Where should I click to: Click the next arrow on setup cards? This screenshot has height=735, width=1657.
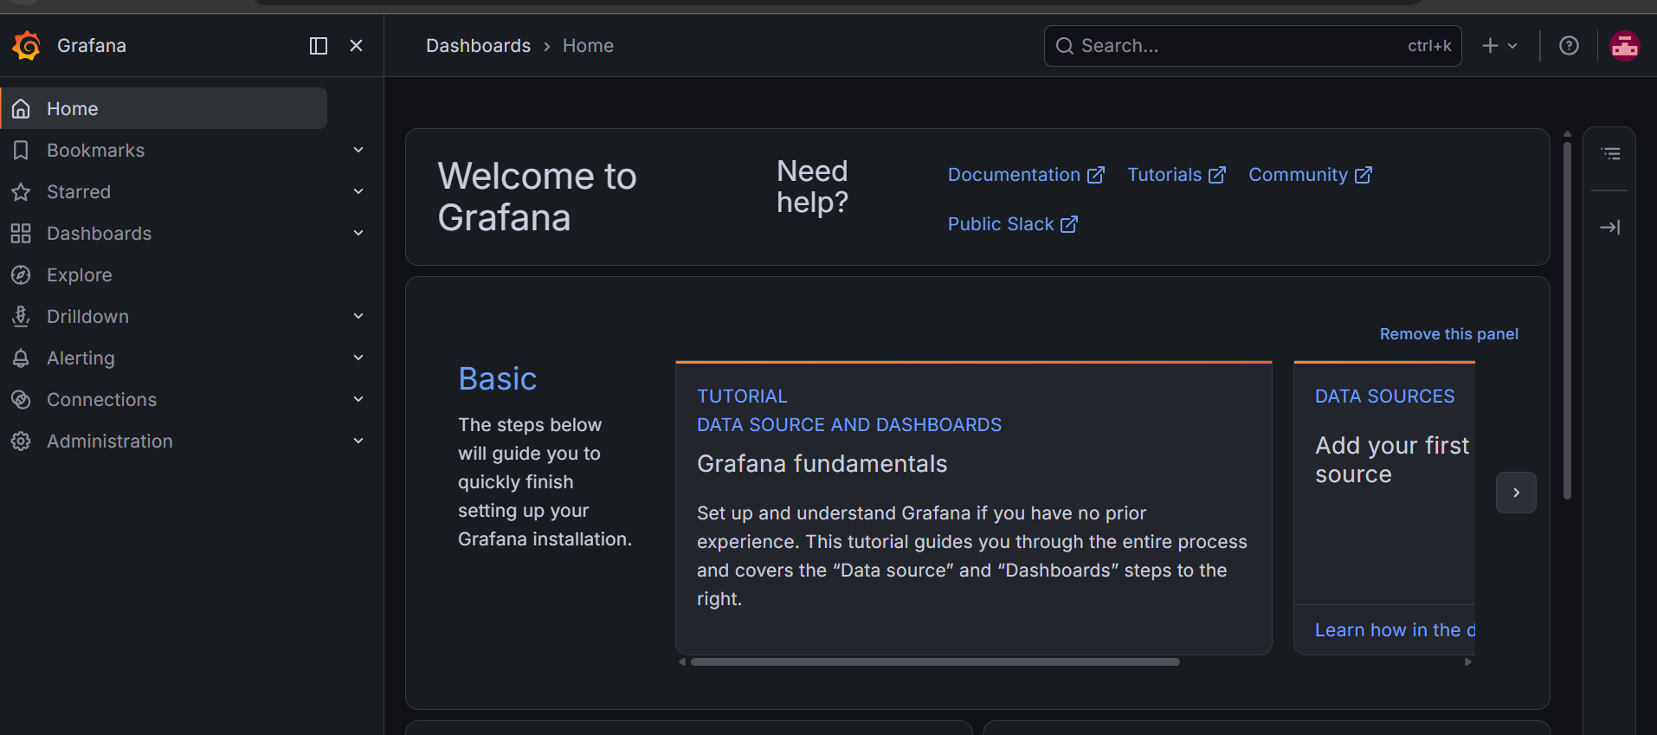(1516, 493)
